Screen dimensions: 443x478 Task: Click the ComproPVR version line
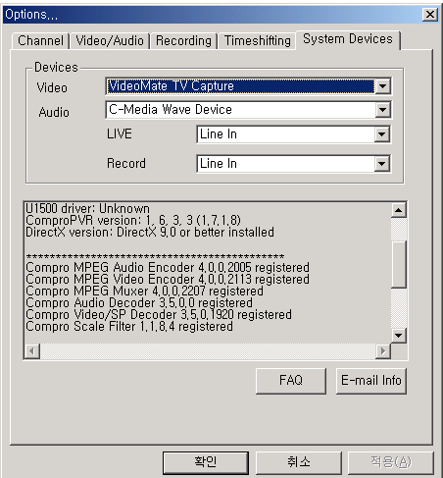tap(133, 221)
